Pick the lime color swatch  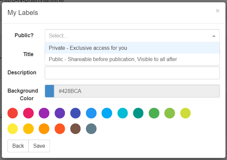pos(185,113)
